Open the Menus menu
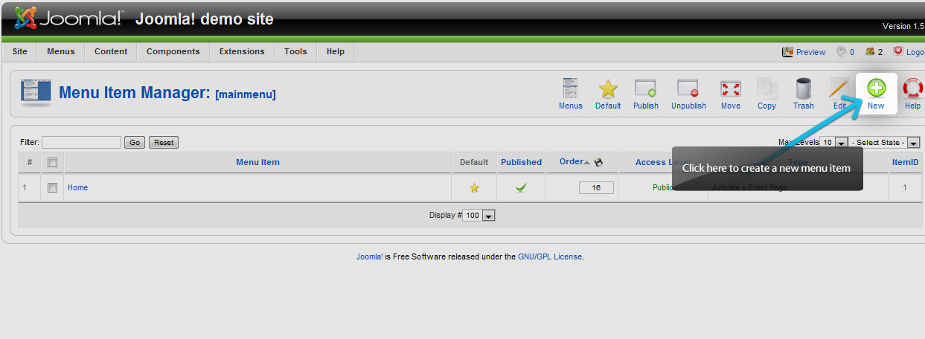Viewport: 925px width, 339px height. 61,51
